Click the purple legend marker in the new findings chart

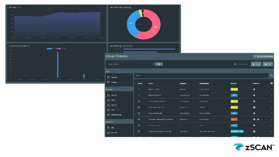(59, 49)
